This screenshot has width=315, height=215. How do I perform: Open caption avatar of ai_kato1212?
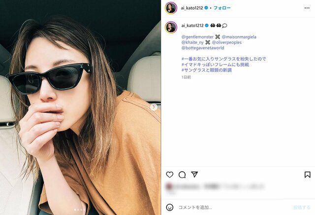(171, 27)
